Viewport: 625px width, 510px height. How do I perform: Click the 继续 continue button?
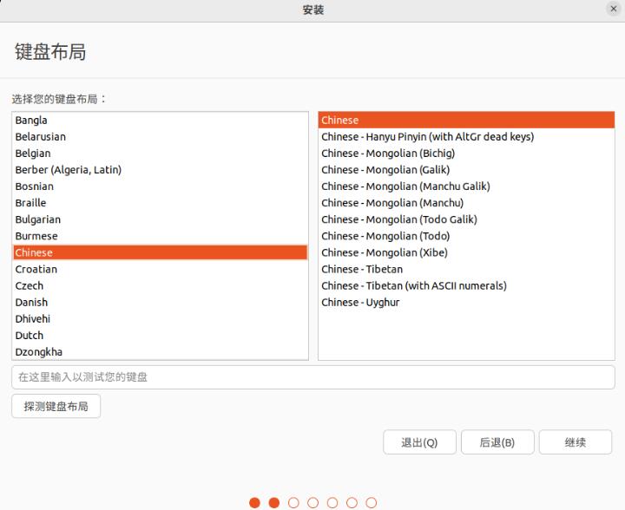(x=575, y=442)
